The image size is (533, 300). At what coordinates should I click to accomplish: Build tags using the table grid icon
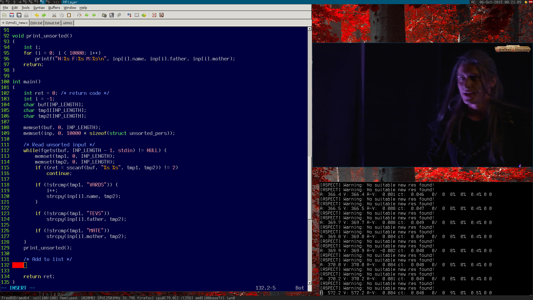pos(137,15)
